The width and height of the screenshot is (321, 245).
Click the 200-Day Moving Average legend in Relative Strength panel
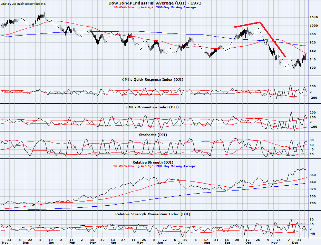(176, 166)
